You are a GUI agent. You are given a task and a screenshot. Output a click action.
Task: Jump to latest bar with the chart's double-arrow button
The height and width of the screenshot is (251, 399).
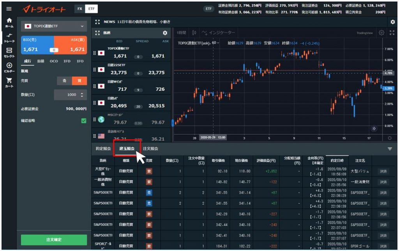[374, 128]
